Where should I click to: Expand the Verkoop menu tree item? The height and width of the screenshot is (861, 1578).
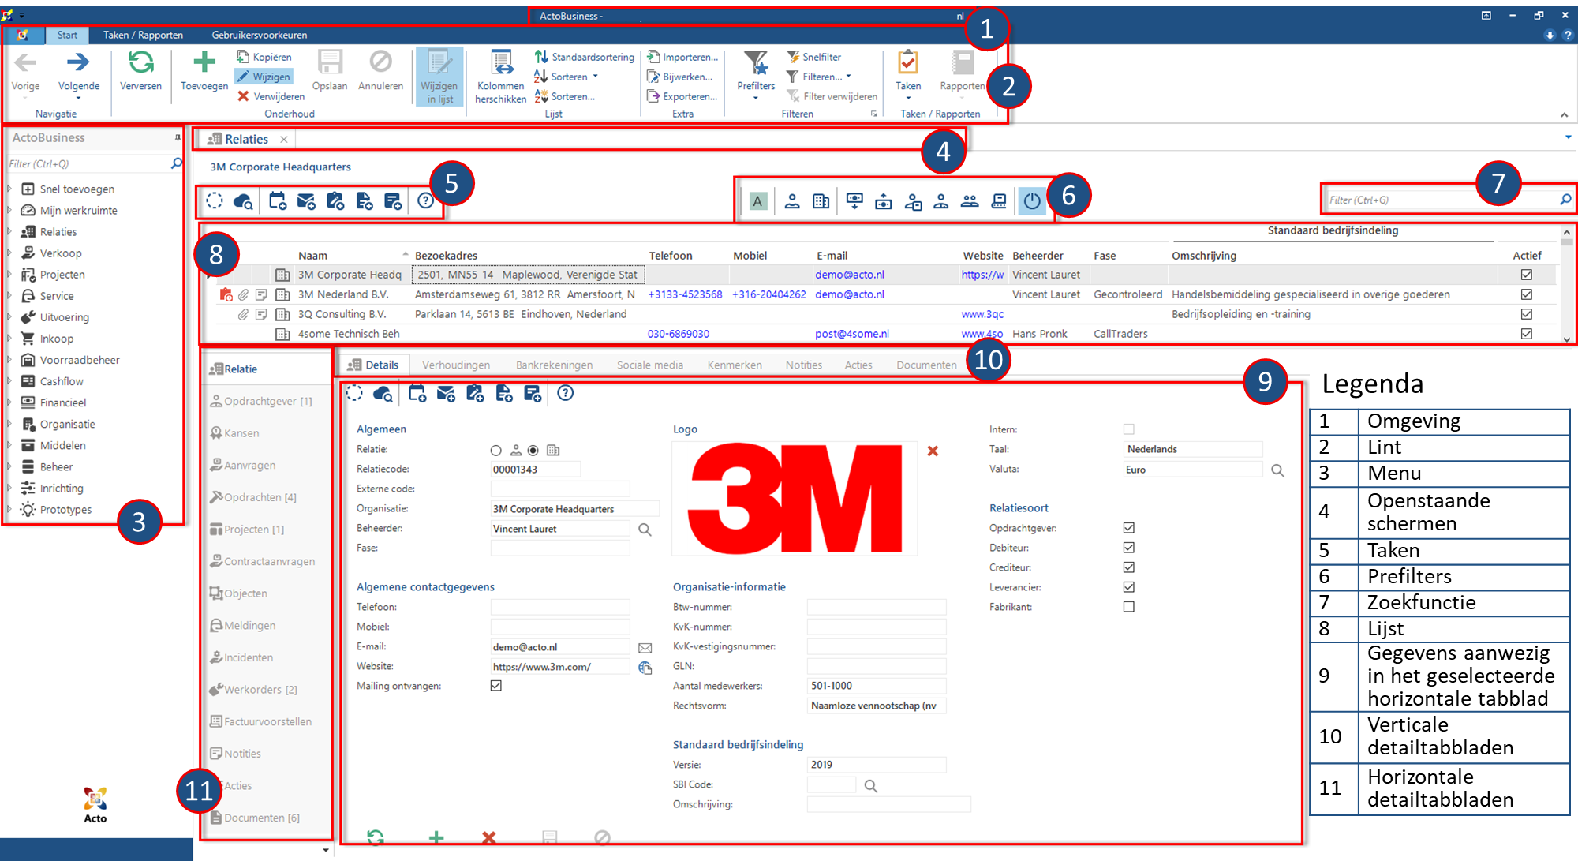9,253
